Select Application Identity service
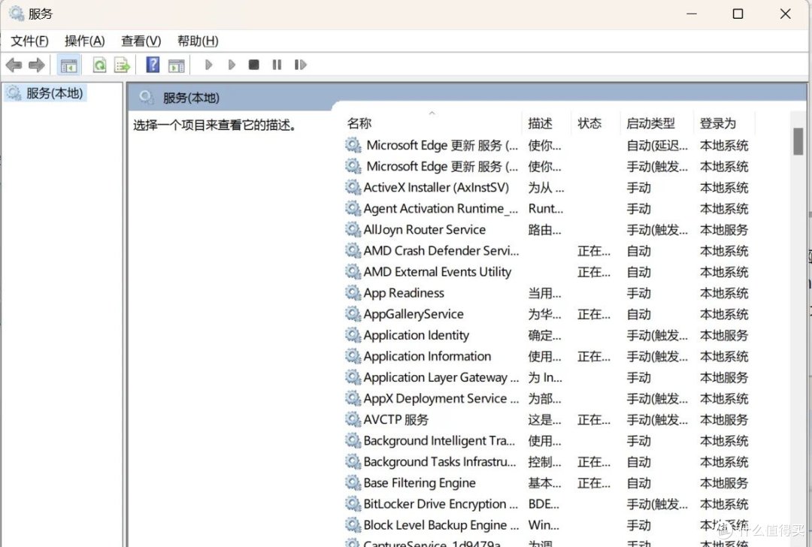This screenshot has height=547, width=812. [547, 335]
